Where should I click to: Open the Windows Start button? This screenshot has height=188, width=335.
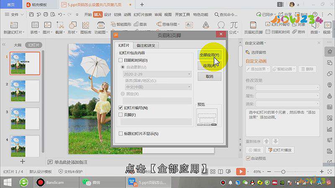[8, 182]
